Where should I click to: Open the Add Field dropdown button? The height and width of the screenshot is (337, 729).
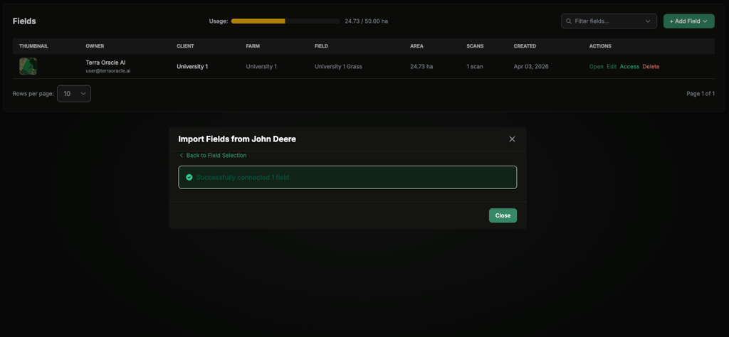[688, 21]
